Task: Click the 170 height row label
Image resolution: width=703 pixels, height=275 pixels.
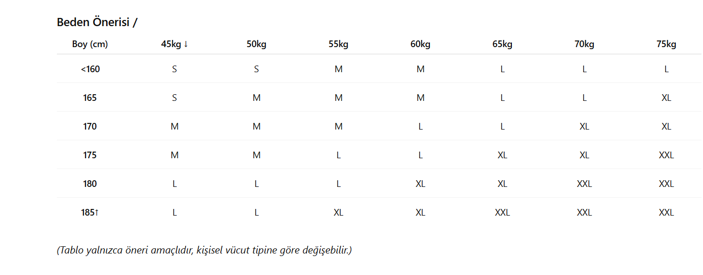Action: point(90,126)
